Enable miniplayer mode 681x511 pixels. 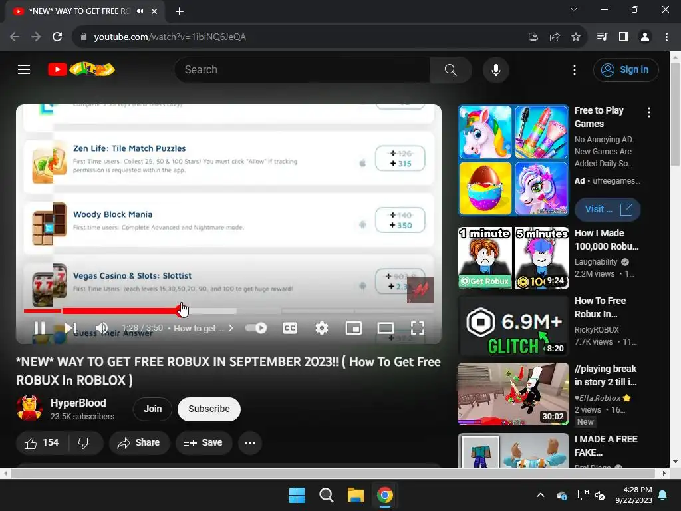pyautogui.click(x=354, y=328)
